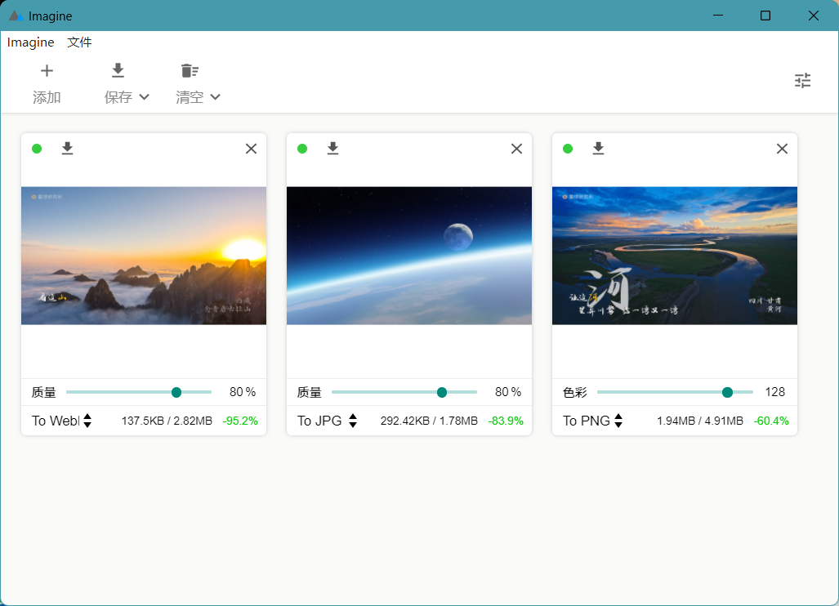Adjust the 质量 slider on mountain card
The width and height of the screenshot is (839, 606).
pos(139,392)
